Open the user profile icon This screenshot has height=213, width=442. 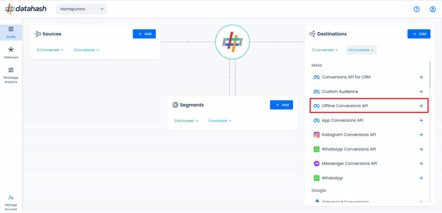click(x=433, y=10)
